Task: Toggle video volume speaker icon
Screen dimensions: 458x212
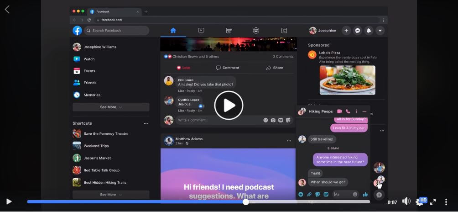Action: click(406, 201)
